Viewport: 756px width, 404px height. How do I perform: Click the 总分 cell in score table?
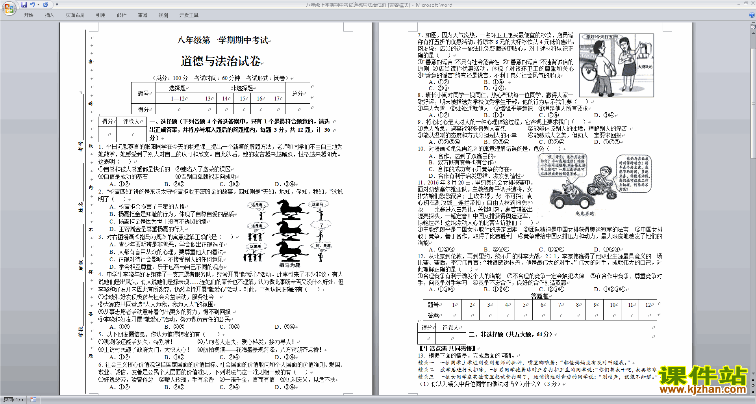[x=297, y=93]
